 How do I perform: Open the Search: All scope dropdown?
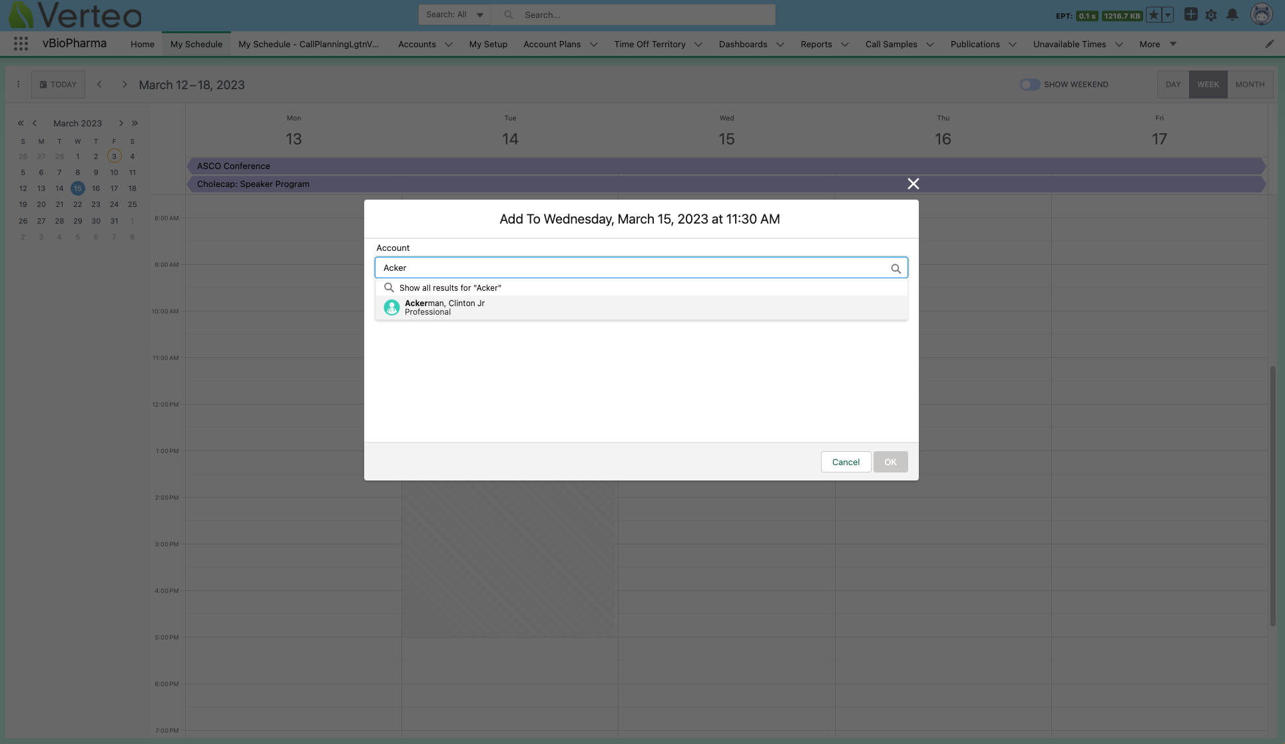(x=455, y=15)
